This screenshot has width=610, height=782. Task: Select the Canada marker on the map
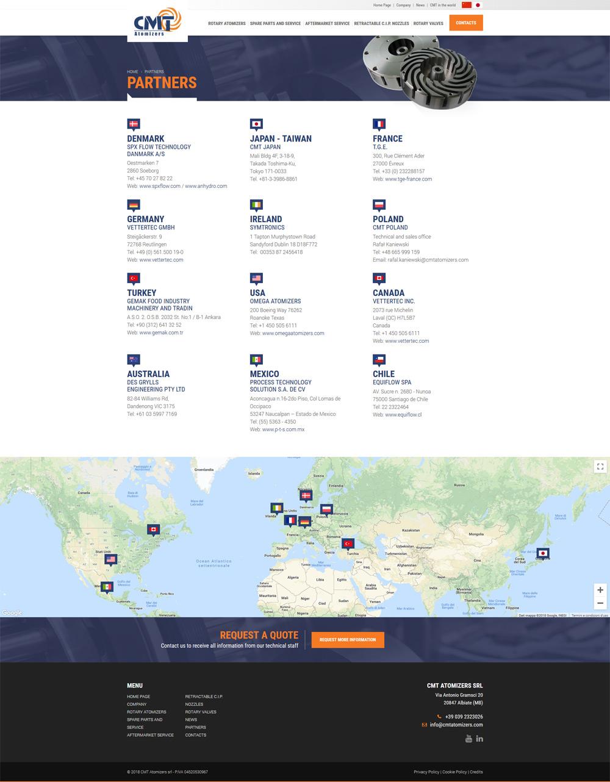[x=153, y=530]
